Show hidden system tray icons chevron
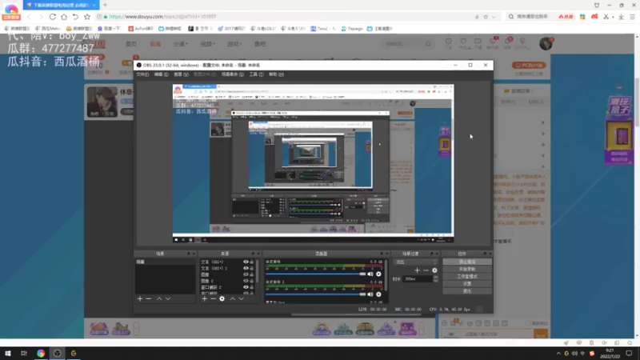 point(558,354)
